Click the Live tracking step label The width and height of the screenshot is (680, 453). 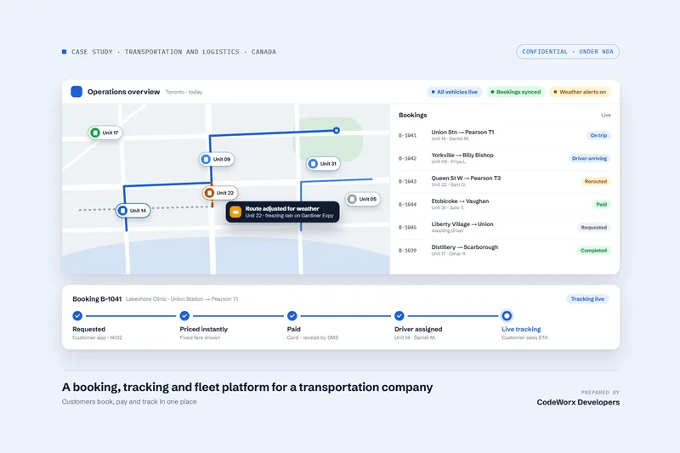point(521,330)
